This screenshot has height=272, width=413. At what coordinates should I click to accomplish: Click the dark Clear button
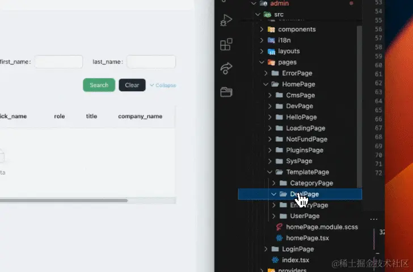point(132,85)
